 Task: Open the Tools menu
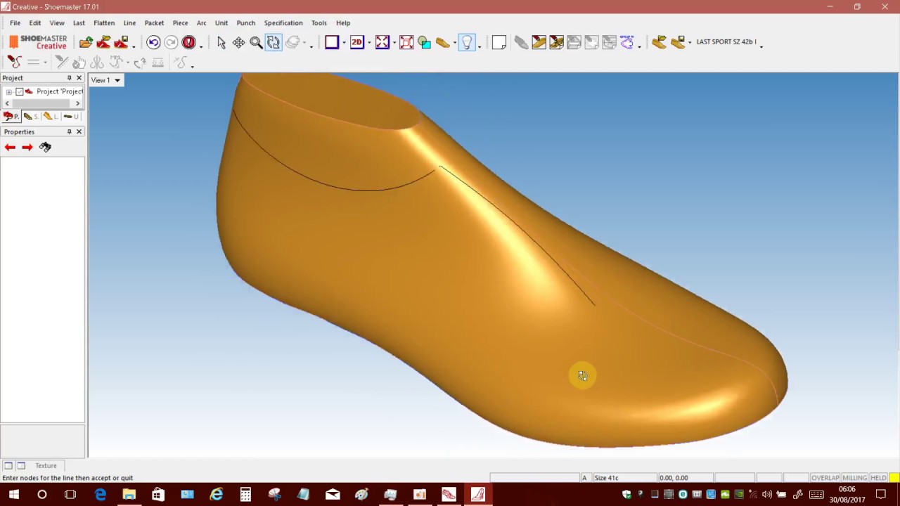[x=319, y=23]
